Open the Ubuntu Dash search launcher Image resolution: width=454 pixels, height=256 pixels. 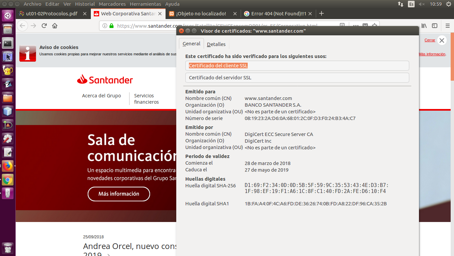tap(8, 15)
